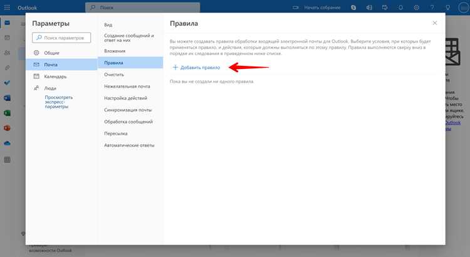
Task: Open the Files paperclip icon in rail
Action: (x=7, y=68)
